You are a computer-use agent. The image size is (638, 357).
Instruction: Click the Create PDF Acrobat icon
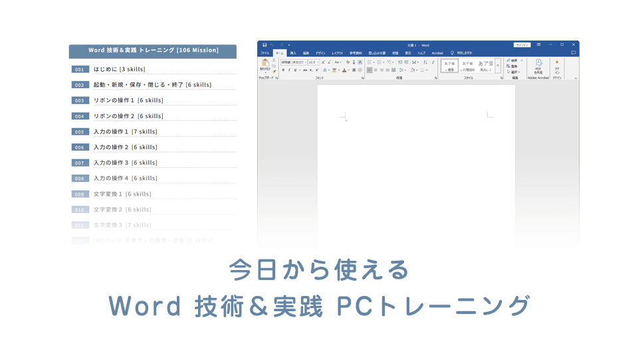click(538, 64)
